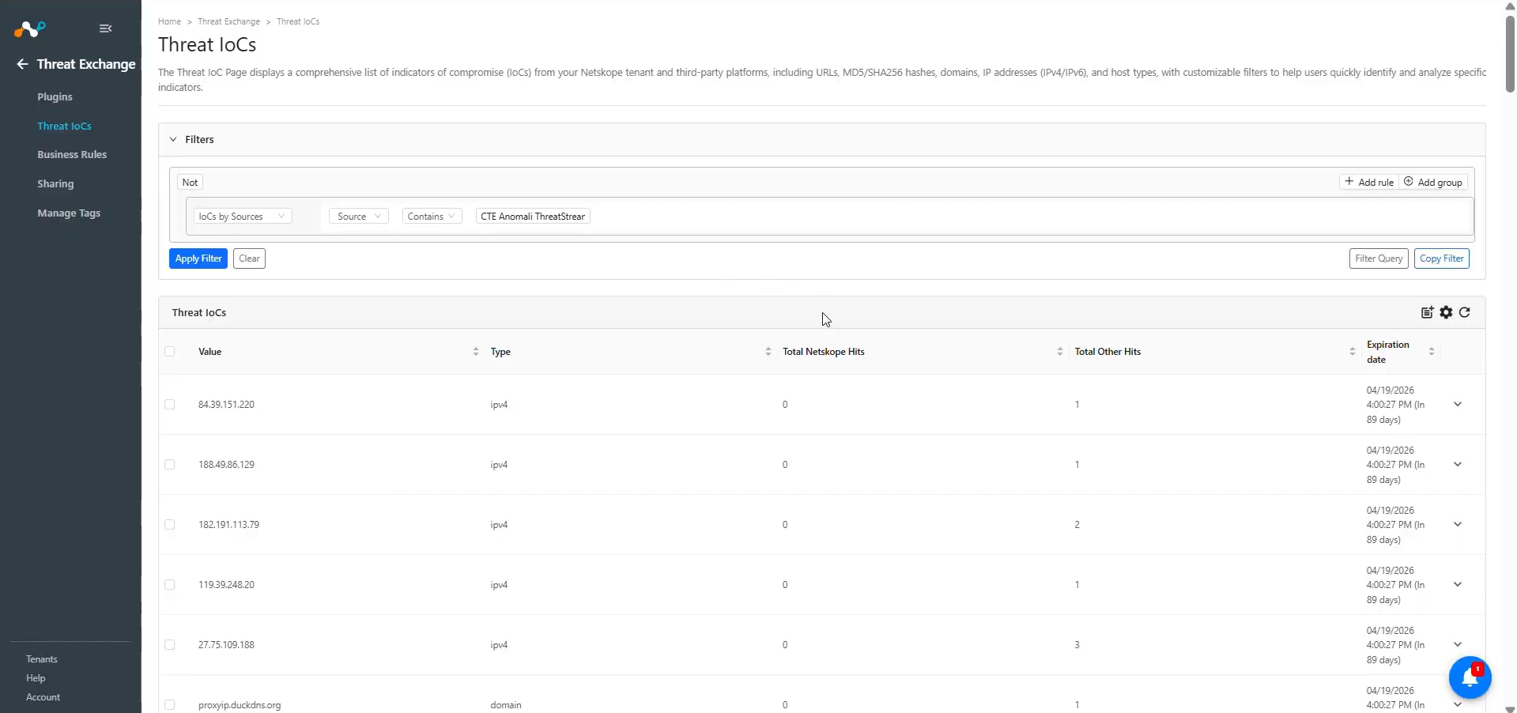Viewport: 1517px width, 713px height.
Task: Collapse the Filters panel
Action: point(173,140)
